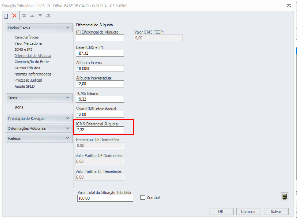
Task: Click the ICMS Diferencial Alíquota field
Action: coord(100,130)
